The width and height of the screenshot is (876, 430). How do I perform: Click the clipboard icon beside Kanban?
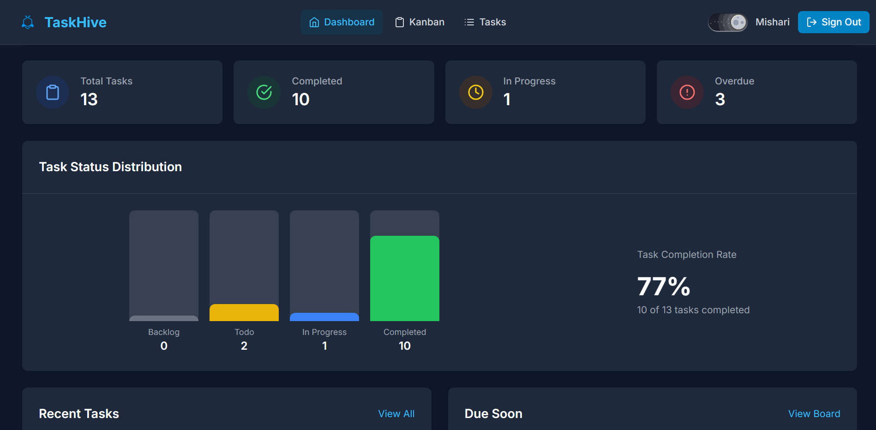pos(400,22)
